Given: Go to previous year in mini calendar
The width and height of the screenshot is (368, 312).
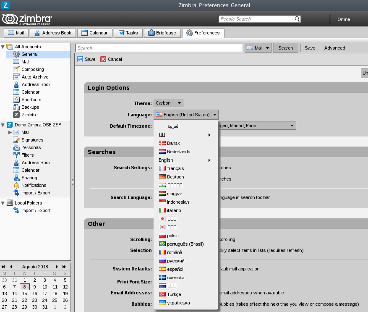Looking at the screenshot, I should click(x=3, y=267).
